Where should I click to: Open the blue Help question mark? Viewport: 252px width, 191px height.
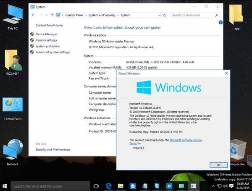[220, 22]
